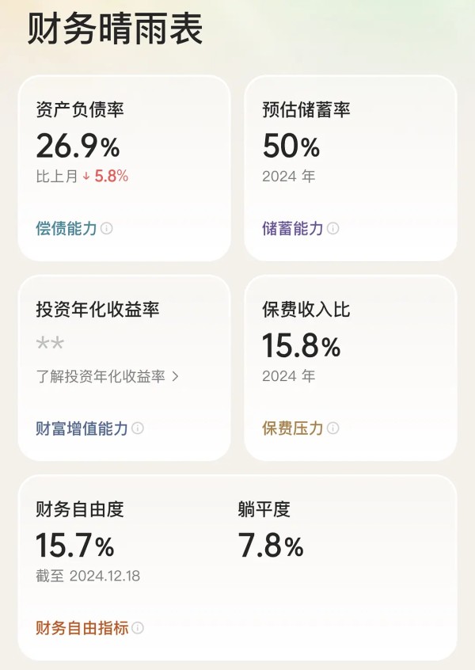Tap info icon beside 保费压力
475x670 pixels.
click(x=332, y=428)
